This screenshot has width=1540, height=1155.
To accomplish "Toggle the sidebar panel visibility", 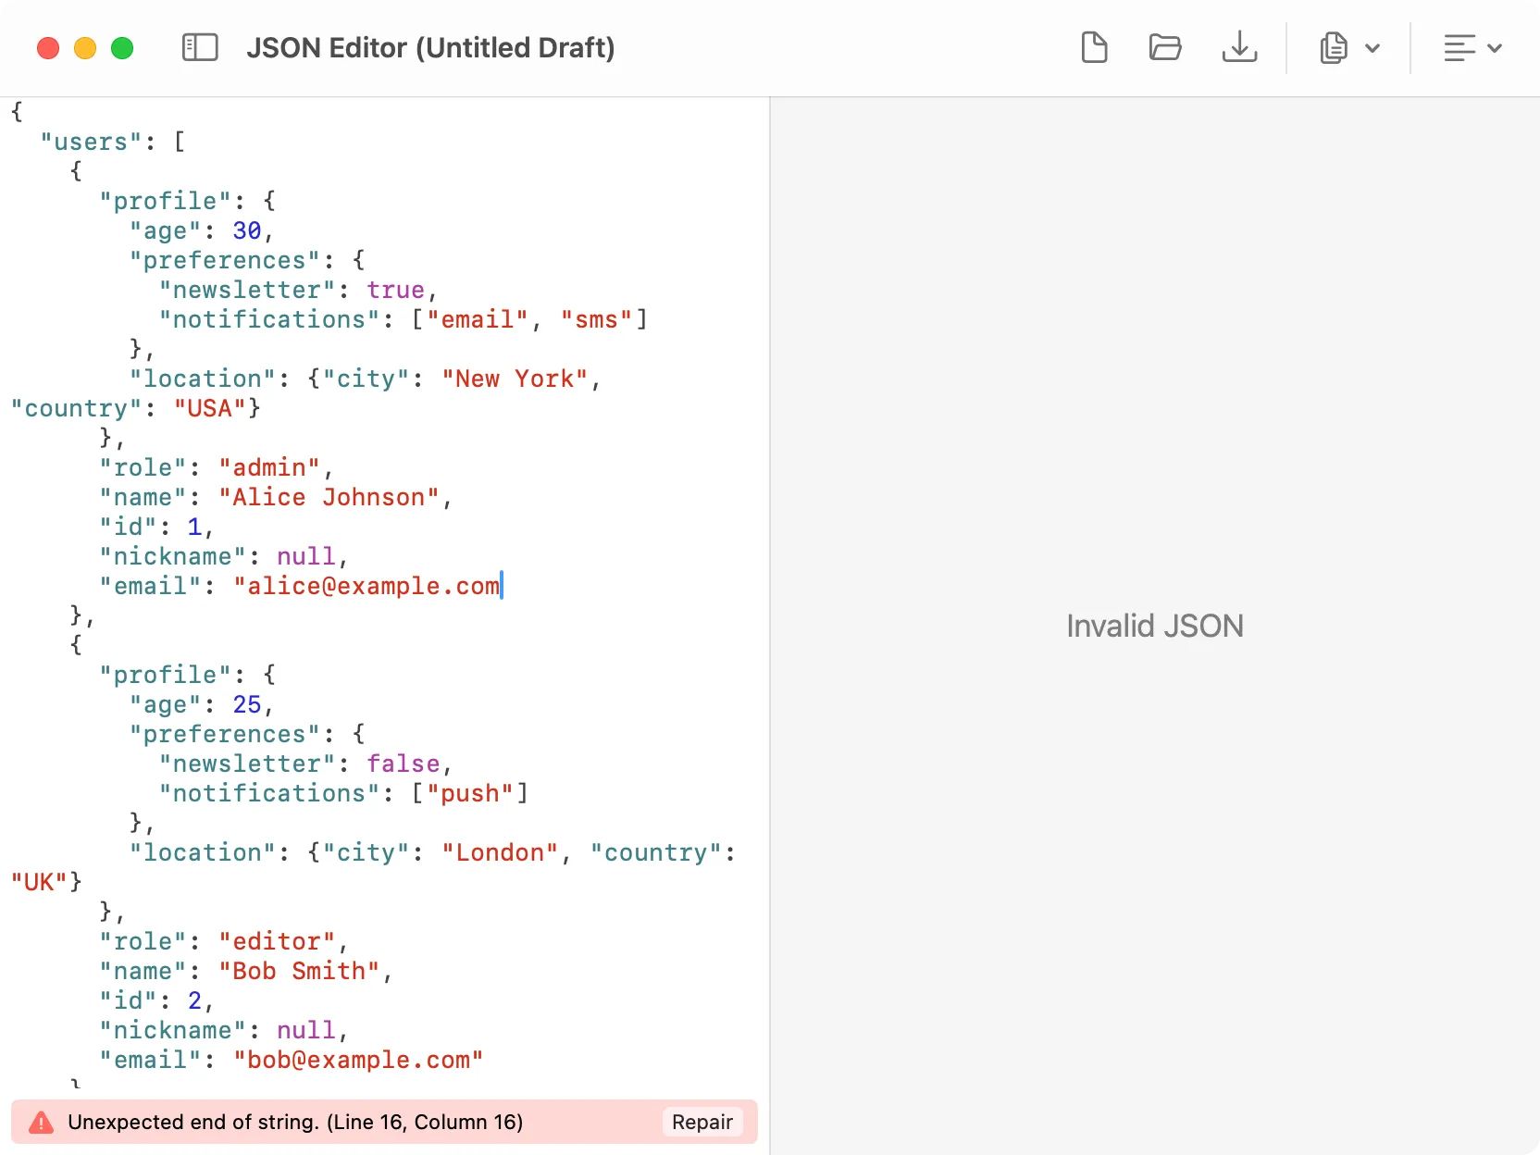I will (200, 47).
